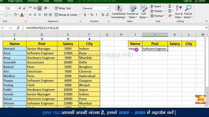The width and height of the screenshot is (209, 117).
Task: Open the View tab
Action: coord(70,1)
